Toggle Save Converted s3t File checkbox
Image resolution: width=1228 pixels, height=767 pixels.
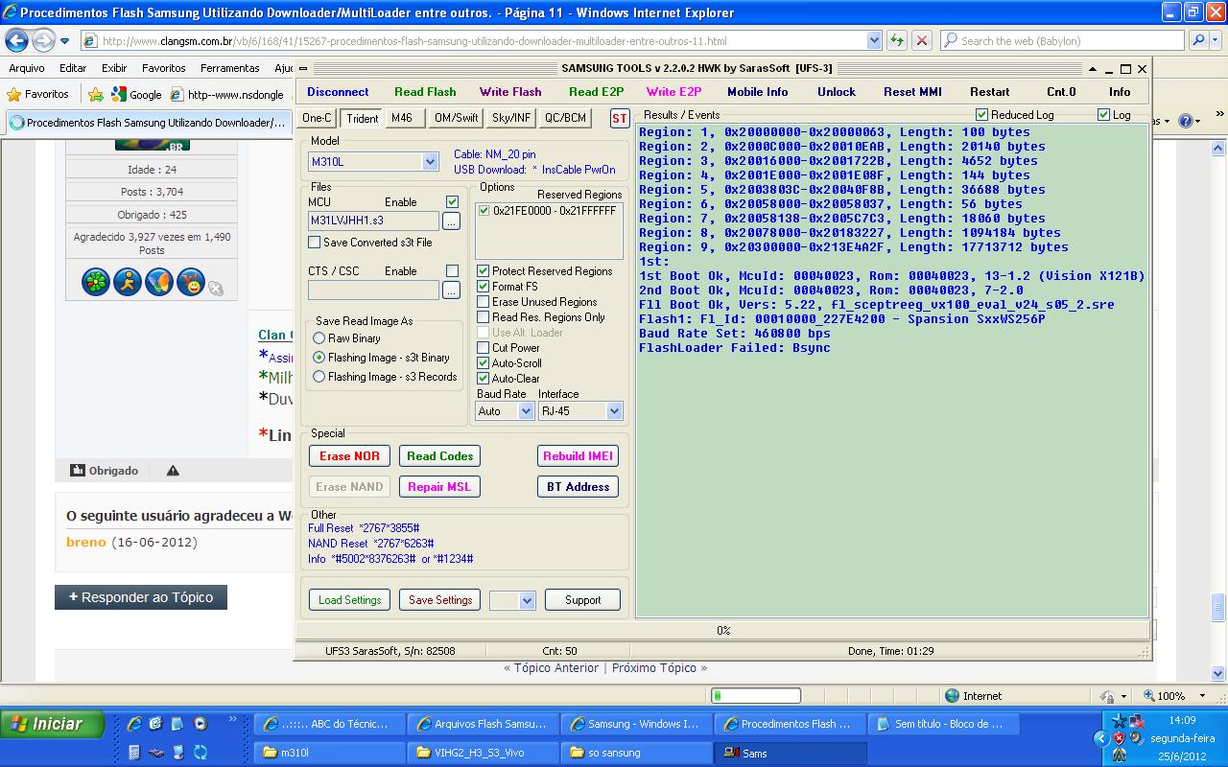(x=314, y=243)
